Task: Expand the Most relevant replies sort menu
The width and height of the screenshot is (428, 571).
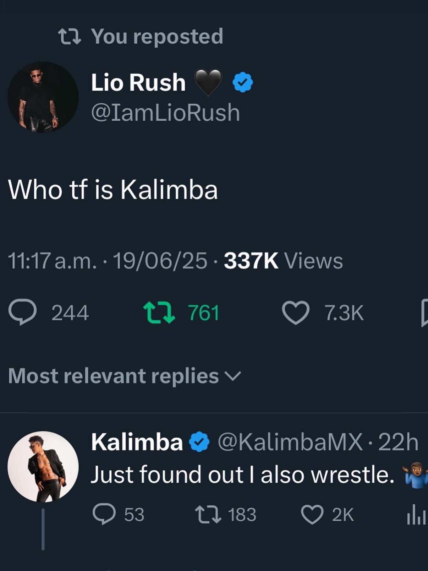Action: point(114,376)
